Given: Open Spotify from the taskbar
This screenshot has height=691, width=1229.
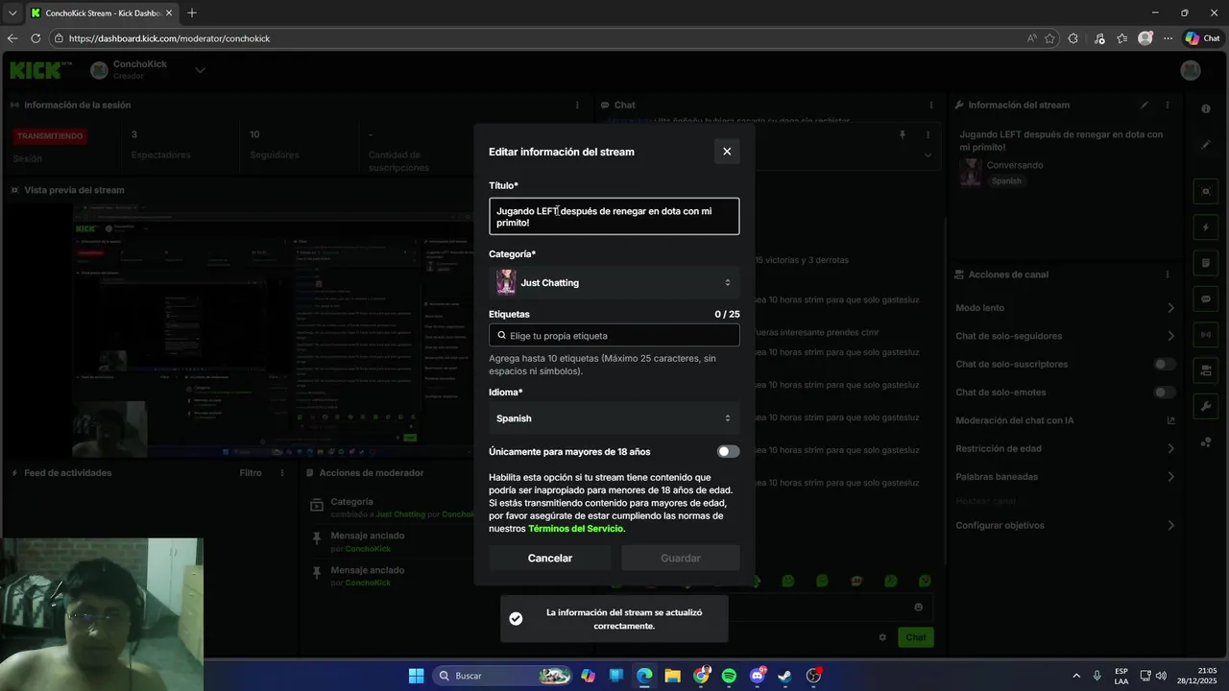Looking at the screenshot, I should pos(729,676).
